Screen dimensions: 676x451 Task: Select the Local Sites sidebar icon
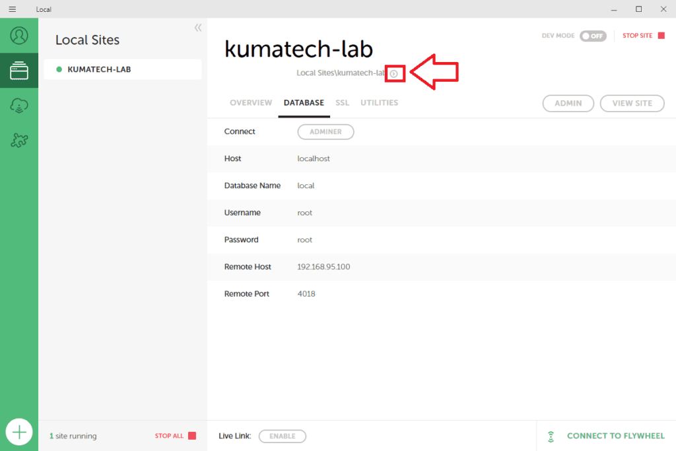point(19,71)
